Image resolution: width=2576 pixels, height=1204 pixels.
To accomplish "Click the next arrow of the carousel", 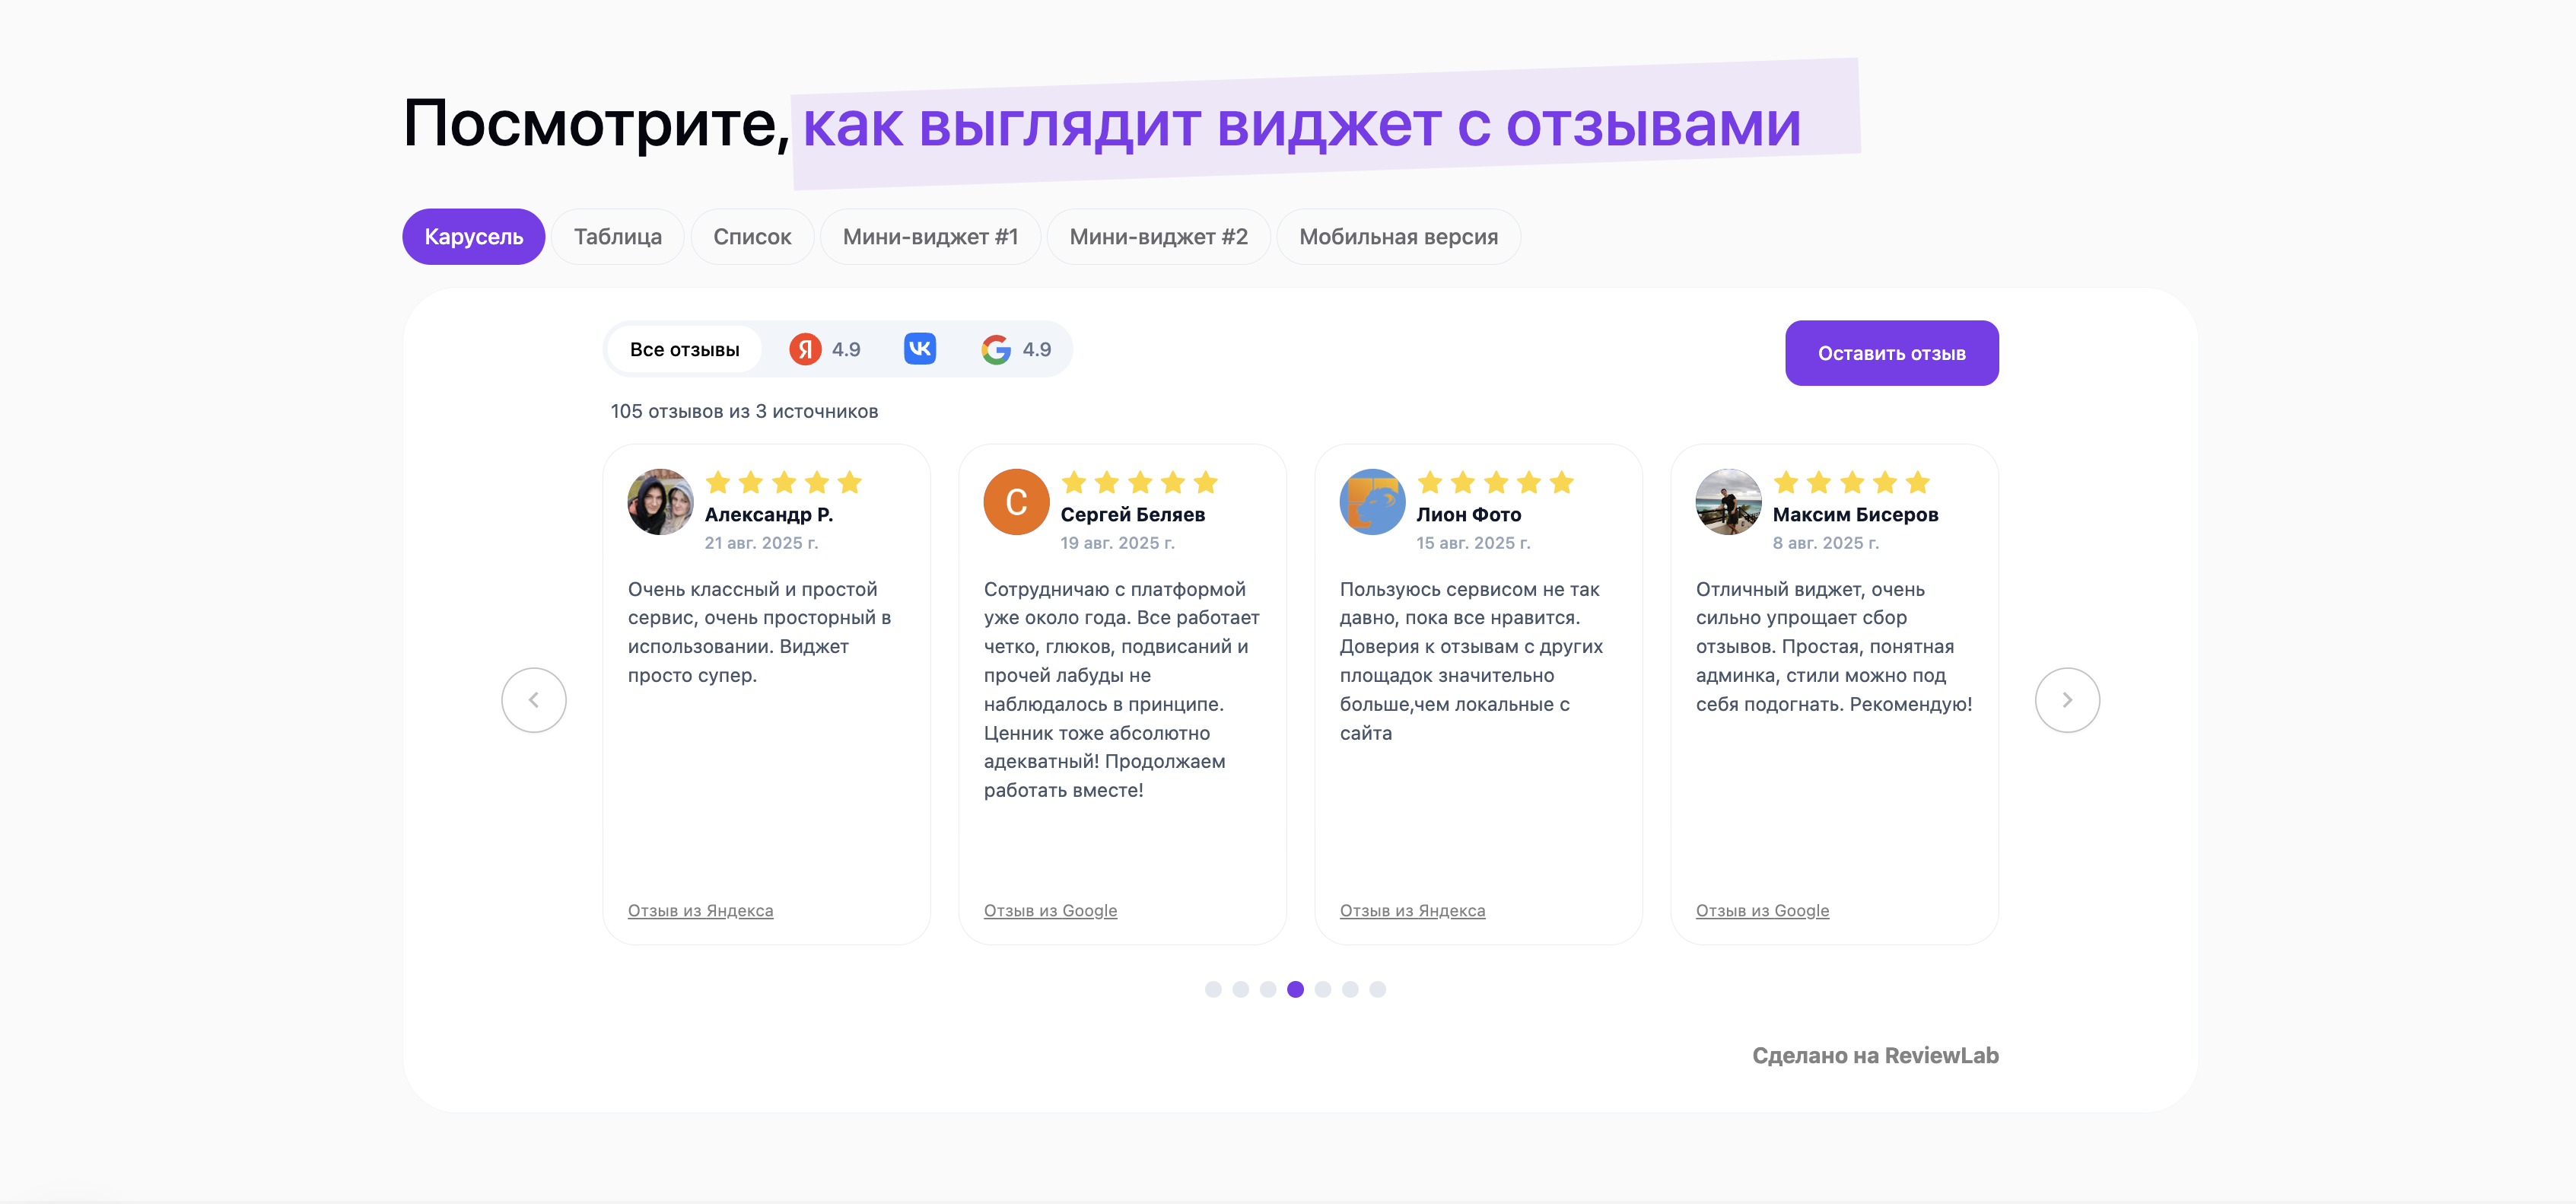I will click(x=2067, y=700).
